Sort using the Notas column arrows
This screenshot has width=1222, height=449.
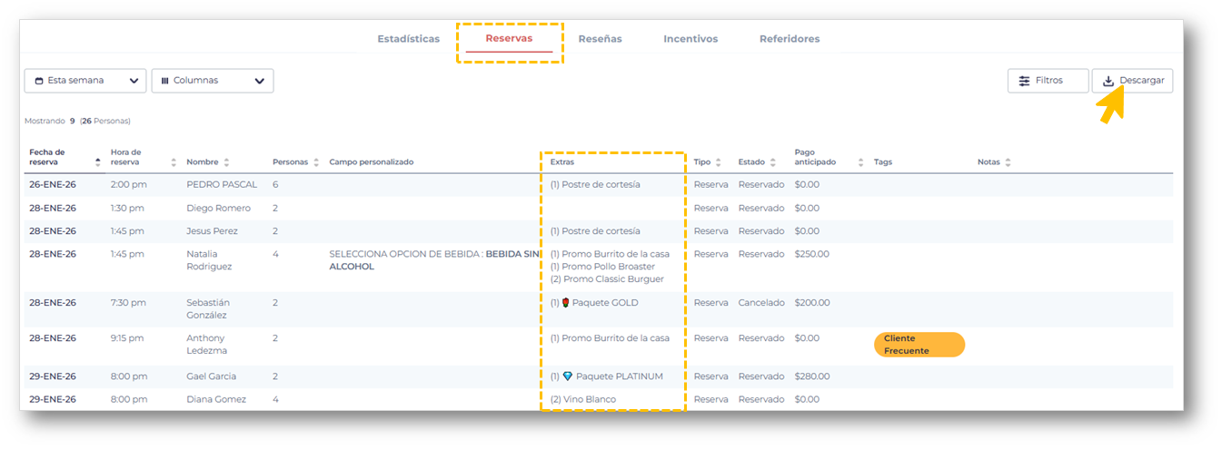coord(1008,162)
